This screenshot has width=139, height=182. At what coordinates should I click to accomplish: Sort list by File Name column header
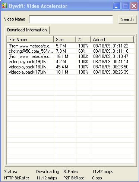tap(30, 40)
